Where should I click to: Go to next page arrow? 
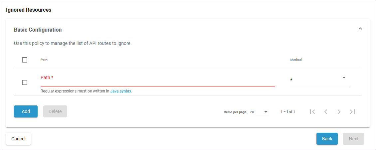pos(339,112)
